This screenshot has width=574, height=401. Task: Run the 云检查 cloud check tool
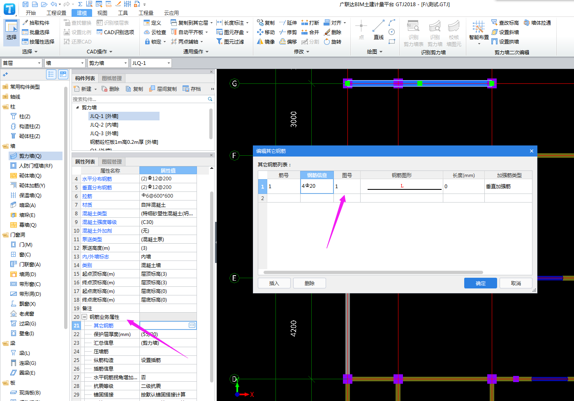click(x=155, y=32)
